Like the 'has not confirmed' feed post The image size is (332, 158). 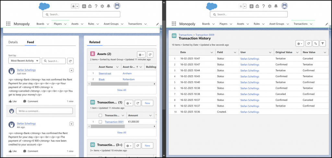coord(13,101)
